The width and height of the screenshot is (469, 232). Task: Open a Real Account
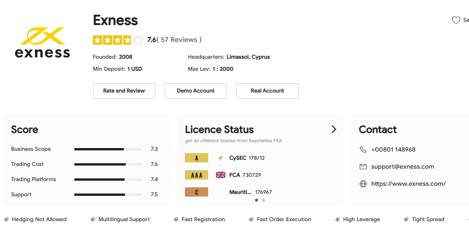pyautogui.click(x=267, y=91)
